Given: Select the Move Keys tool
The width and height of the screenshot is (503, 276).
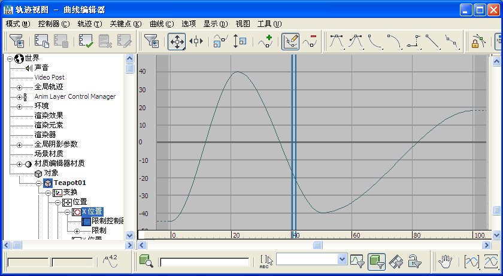Looking at the screenshot, I should (177, 41).
